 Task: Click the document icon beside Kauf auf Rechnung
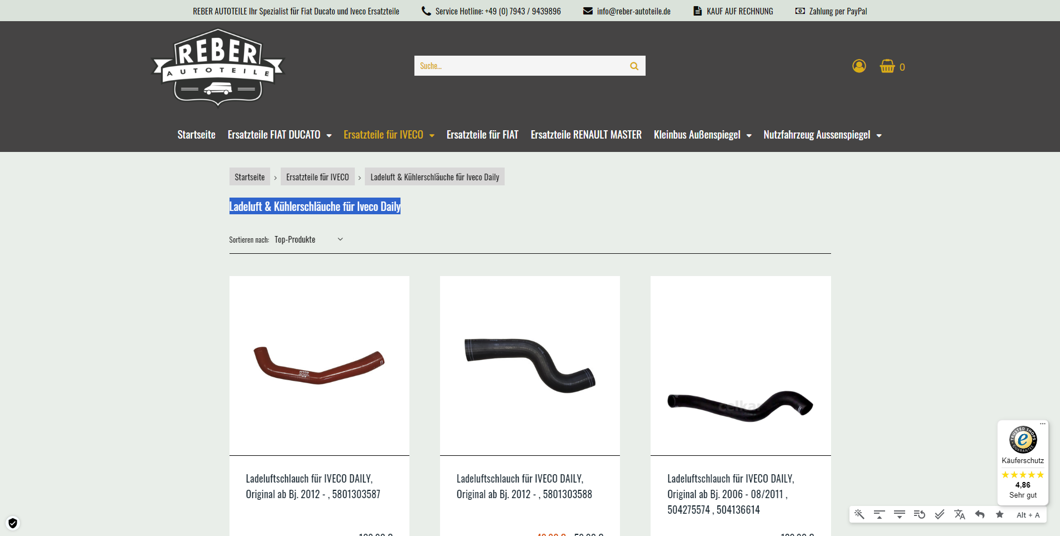pyautogui.click(x=697, y=11)
